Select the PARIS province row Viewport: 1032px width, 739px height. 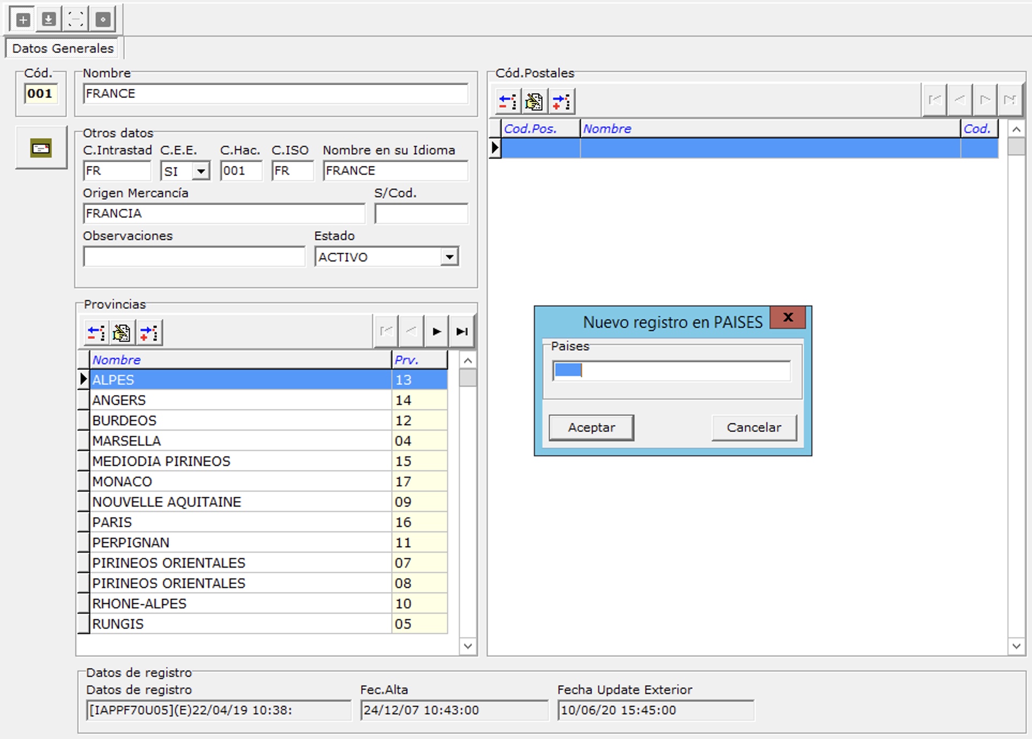[240, 522]
